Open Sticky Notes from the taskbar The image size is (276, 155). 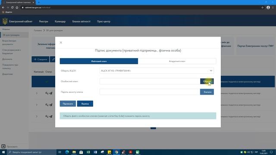[109, 152]
